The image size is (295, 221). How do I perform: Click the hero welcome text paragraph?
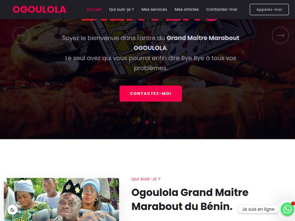[151, 53]
